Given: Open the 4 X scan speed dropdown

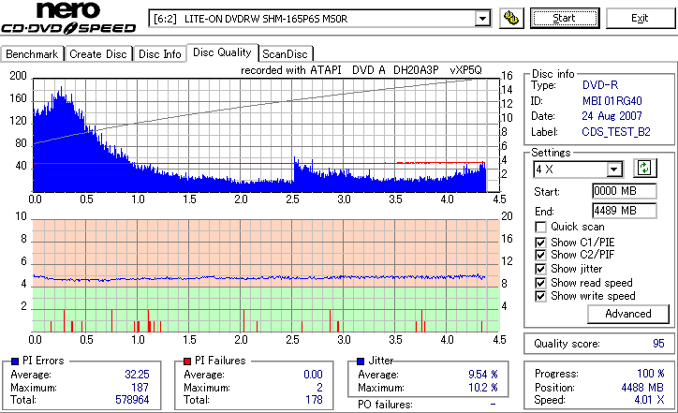Looking at the screenshot, I should coord(613,170).
